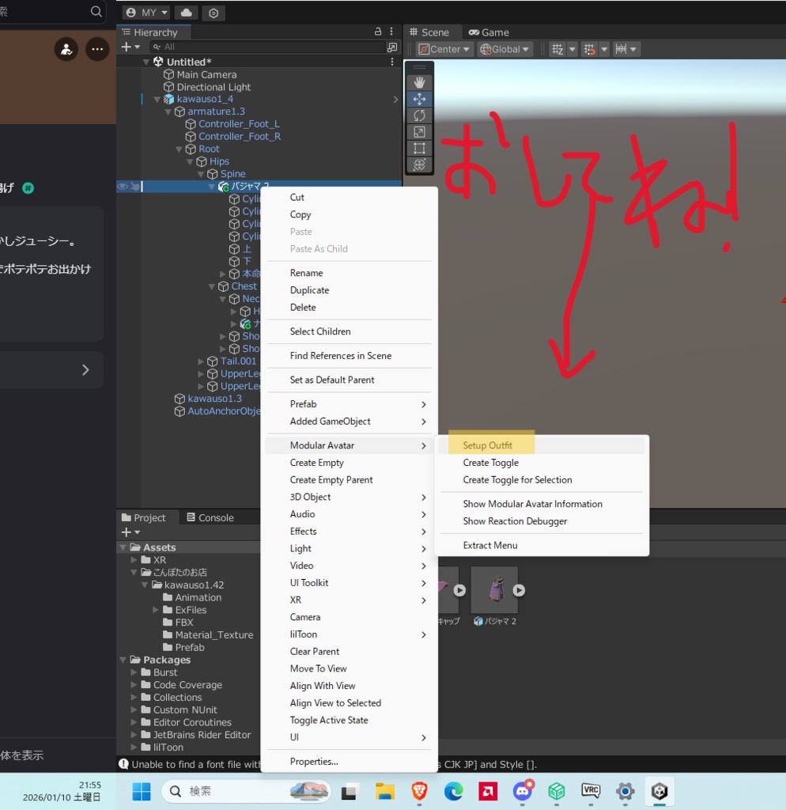The width and height of the screenshot is (786, 810).
Task: Toggle visibility eye of selected パジャマ row
Action: (123, 187)
